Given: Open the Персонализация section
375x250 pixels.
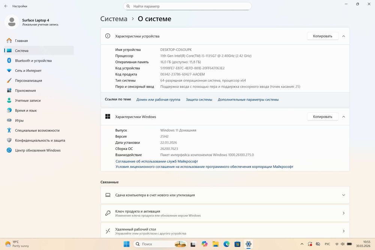Looking at the screenshot, I should [x=39, y=81].
